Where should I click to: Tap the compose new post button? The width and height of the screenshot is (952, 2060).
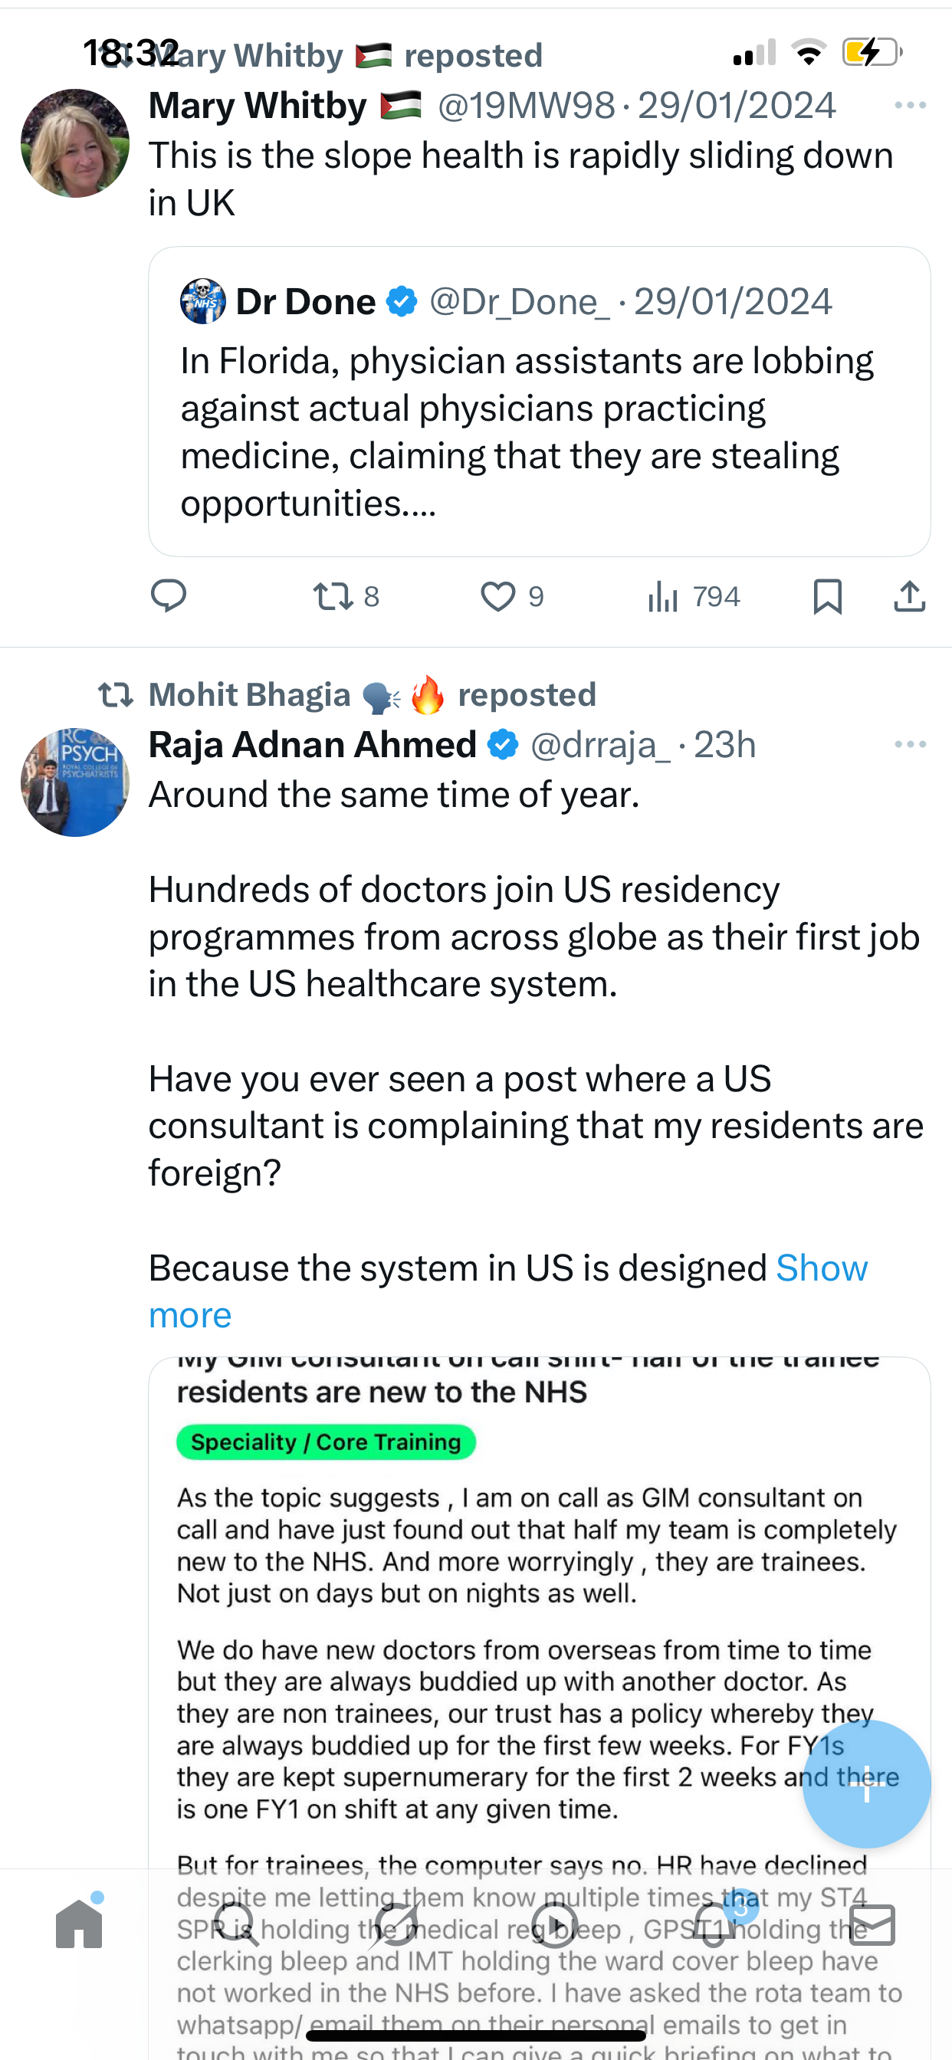866,1784
